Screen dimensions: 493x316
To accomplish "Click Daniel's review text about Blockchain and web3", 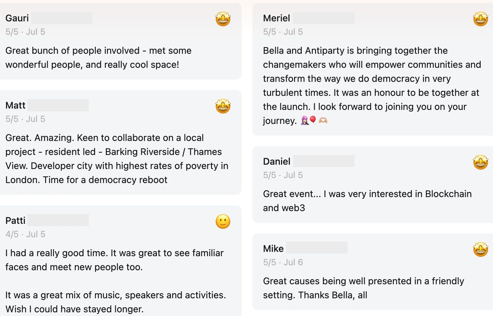I will pyautogui.click(x=367, y=201).
